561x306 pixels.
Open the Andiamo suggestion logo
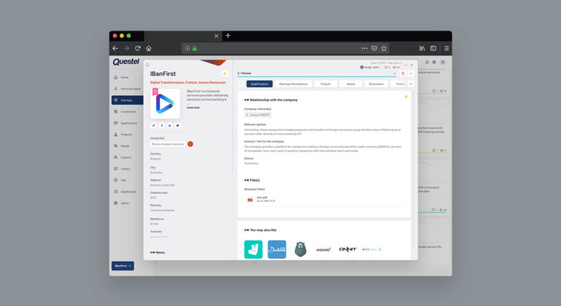tap(323, 249)
